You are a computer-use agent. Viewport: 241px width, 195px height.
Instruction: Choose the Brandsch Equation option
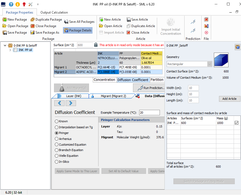pos(57,150)
